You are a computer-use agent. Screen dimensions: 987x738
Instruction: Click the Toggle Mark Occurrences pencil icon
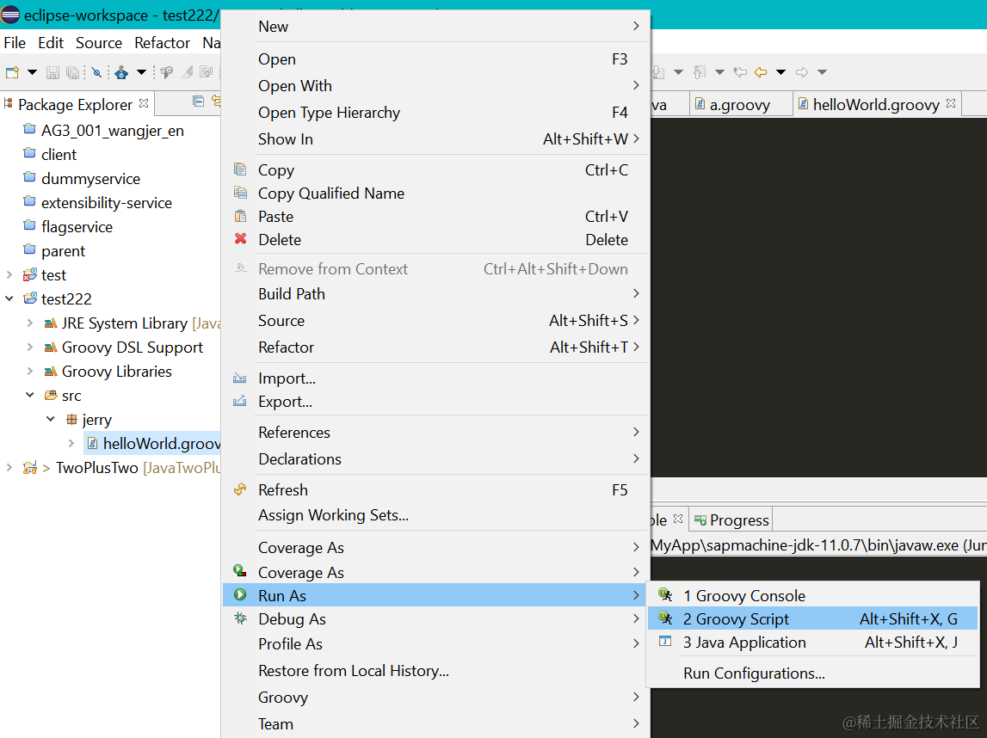[188, 72]
